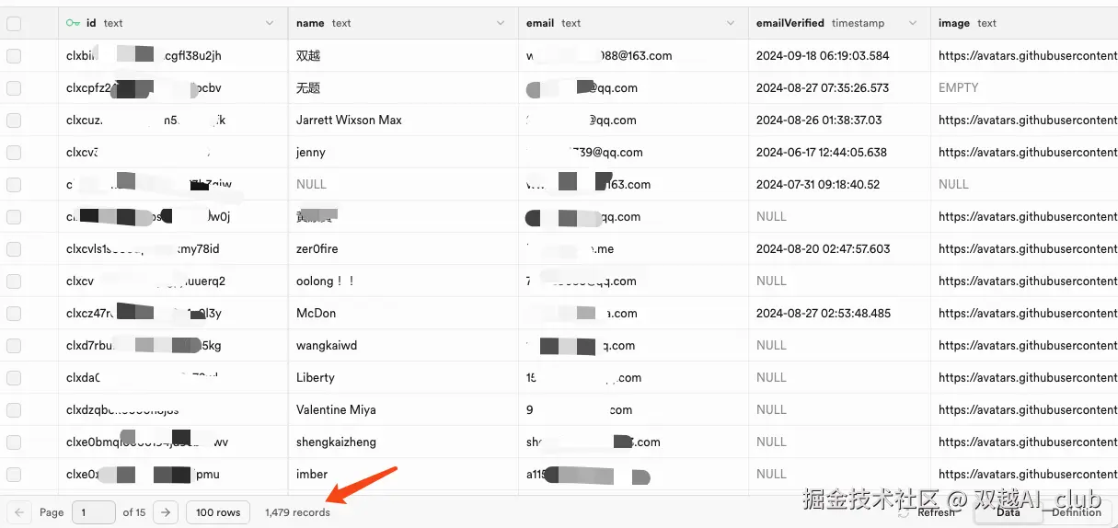Select the checkbox for the Jarrett Wixson Max row
1118x528 pixels.
(x=14, y=121)
